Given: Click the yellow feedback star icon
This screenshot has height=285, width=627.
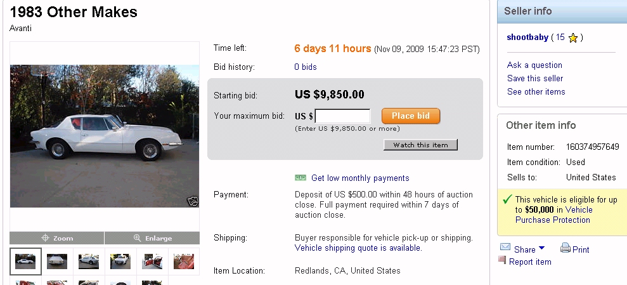Looking at the screenshot, I should (573, 38).
